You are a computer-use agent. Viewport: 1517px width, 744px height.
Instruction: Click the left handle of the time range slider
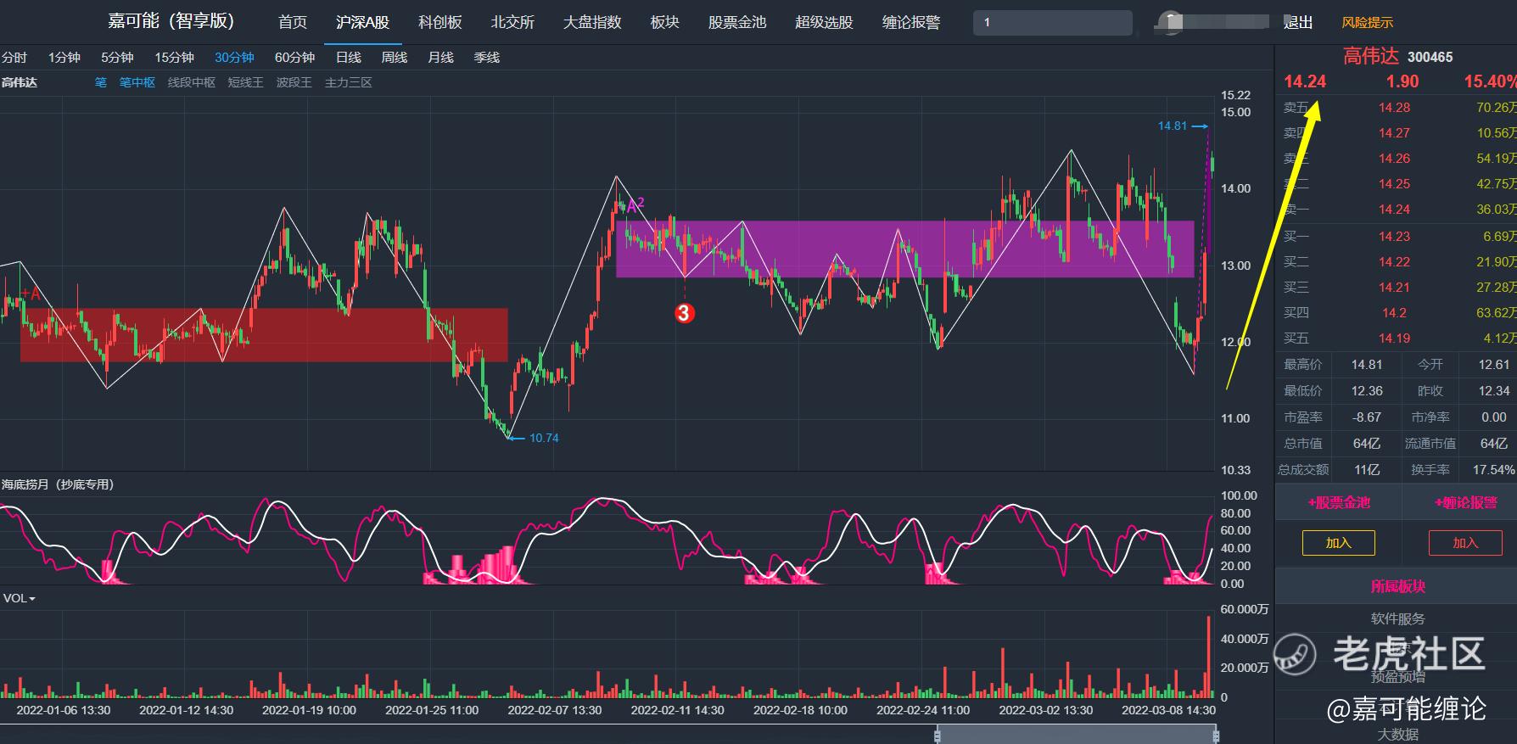938,736
